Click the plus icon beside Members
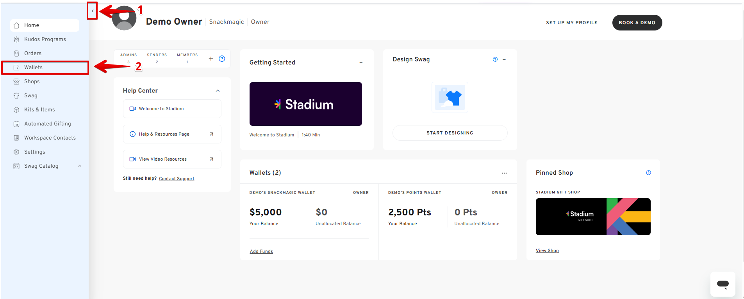 click(x=211, y=59)
